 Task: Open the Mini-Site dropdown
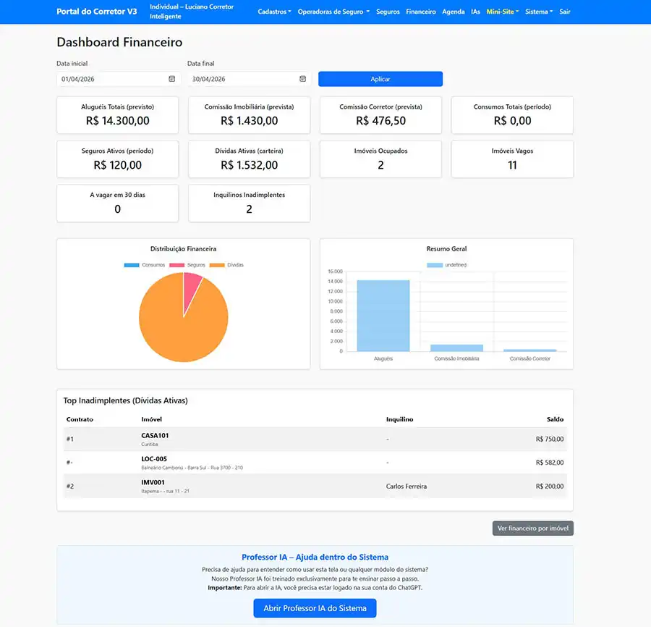tap(502, 12)
